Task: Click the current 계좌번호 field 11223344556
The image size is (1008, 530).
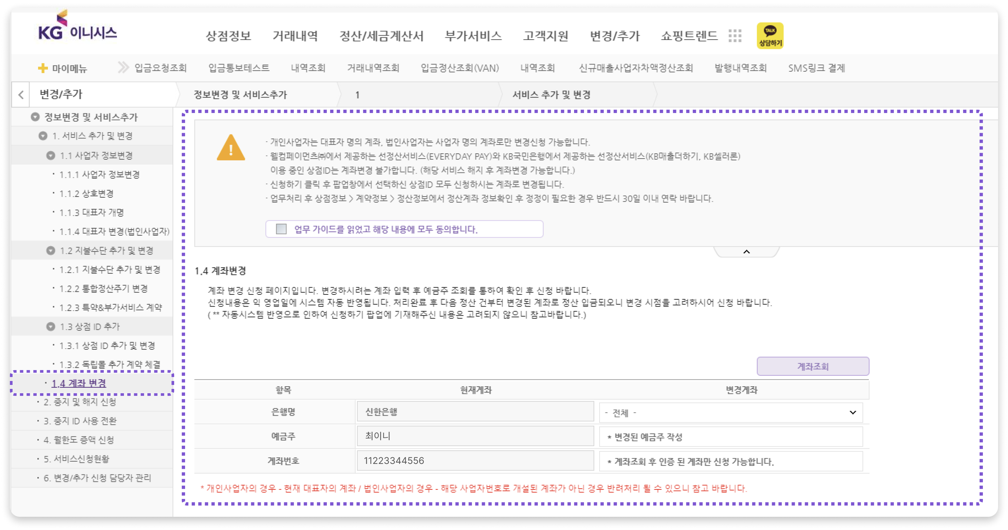Action: pos(475,461)
